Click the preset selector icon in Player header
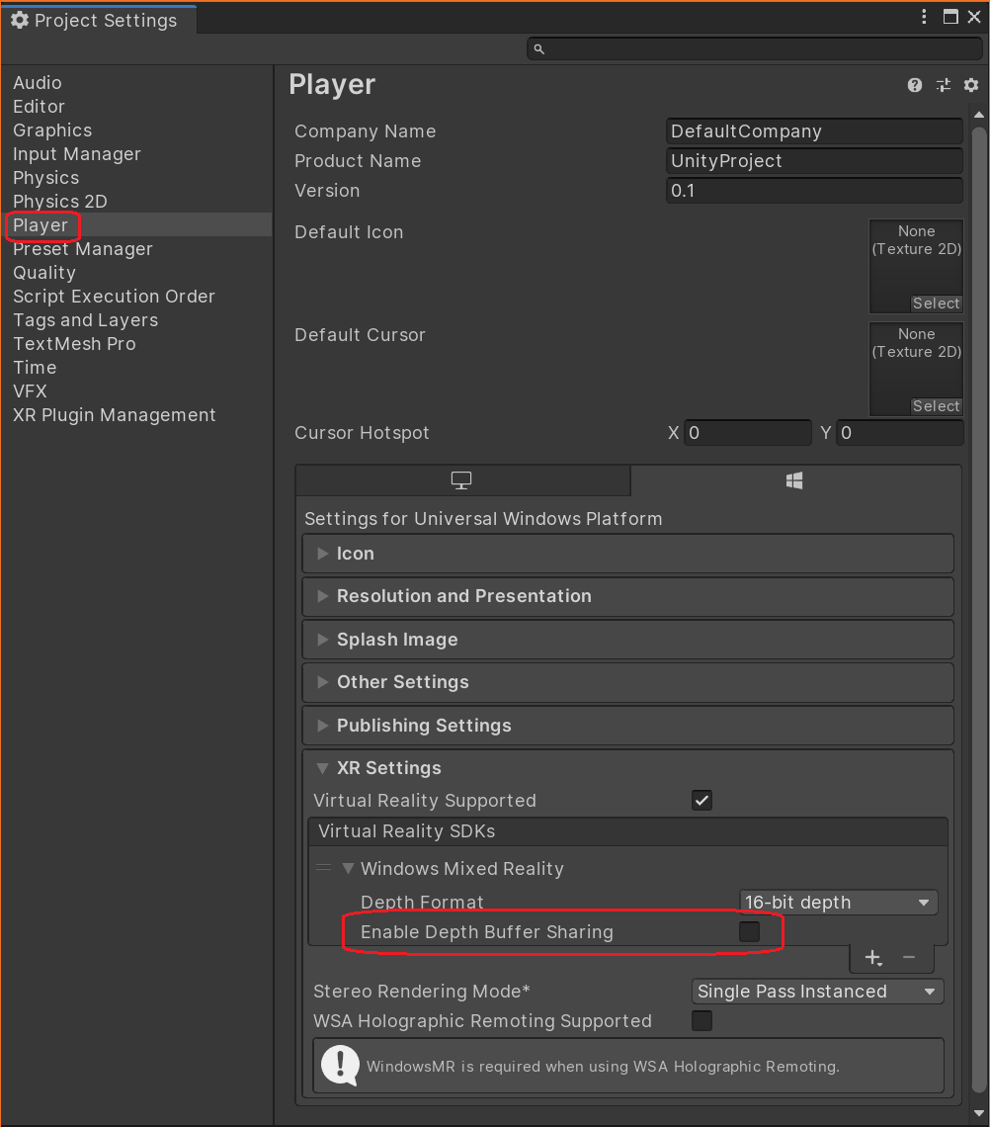 [943, 85]
